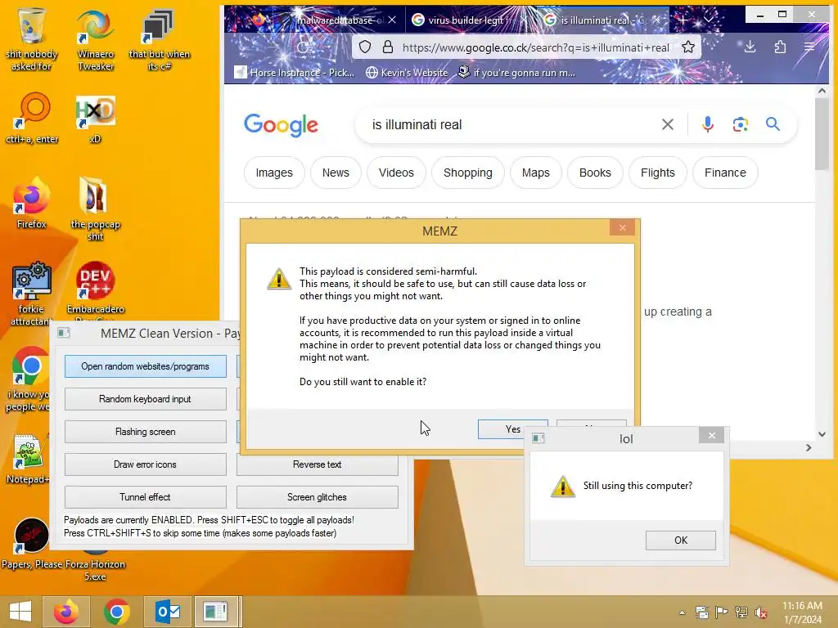Toggle the 'Flashing screen' payload

pos(146,432)
